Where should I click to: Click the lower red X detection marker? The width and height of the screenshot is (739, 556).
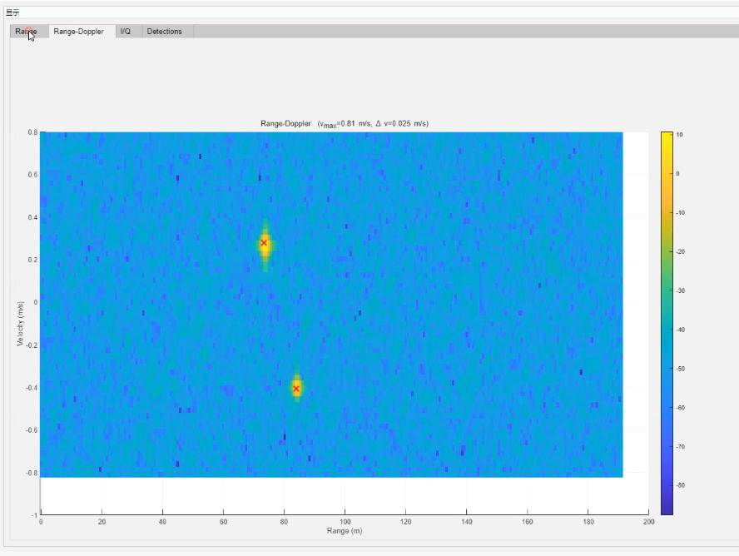[296, 389]
